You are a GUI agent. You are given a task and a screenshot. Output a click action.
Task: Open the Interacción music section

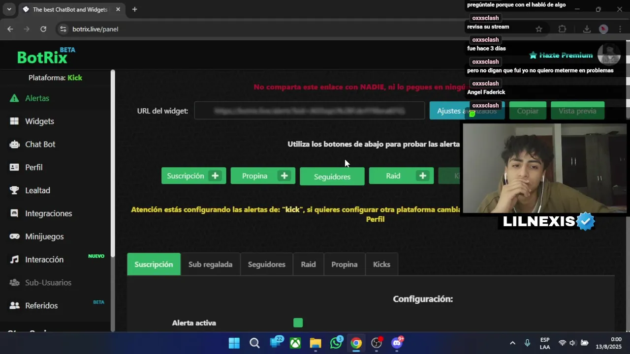tap(44, 260)
